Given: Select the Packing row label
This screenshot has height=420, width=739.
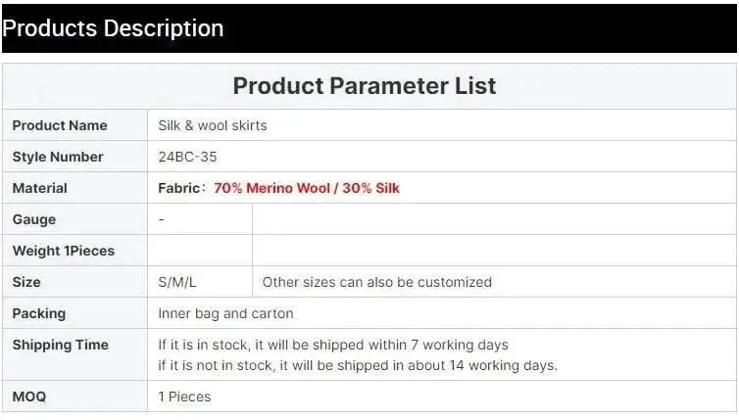Looking at the screenshot, I should click(39, 313).
